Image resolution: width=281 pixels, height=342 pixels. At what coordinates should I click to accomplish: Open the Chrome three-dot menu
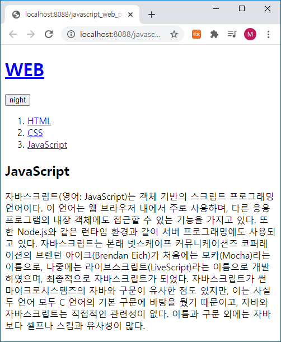tap(268, 34)
